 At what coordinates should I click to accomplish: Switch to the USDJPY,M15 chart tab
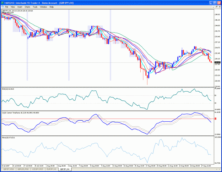[x=38, y=169]
